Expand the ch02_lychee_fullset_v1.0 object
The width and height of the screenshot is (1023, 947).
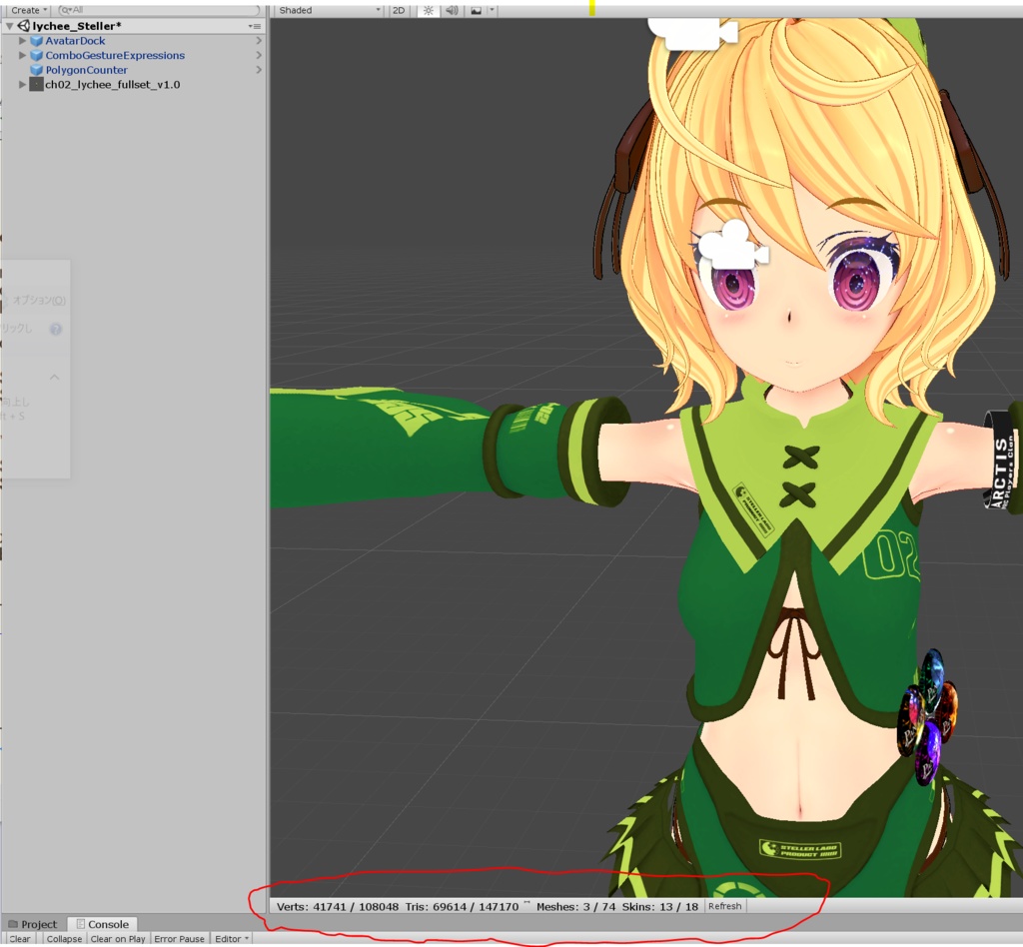21,84
